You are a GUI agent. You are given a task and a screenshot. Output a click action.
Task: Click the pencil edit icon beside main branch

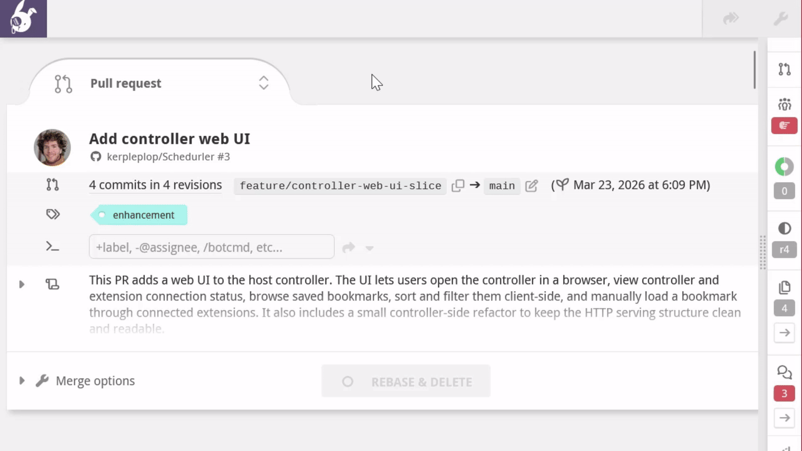(x=531, y=186)
